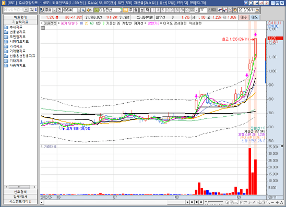Open the 기술적지표 panel tab
The height and width of the screenshot is (207, 286).
[20, 22]
